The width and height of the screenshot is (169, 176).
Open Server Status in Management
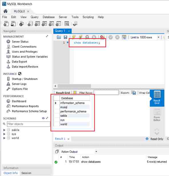[x=20, y=42]
